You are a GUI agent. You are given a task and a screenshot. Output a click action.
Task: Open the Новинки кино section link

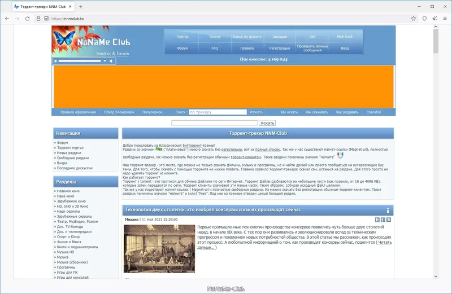68,191
